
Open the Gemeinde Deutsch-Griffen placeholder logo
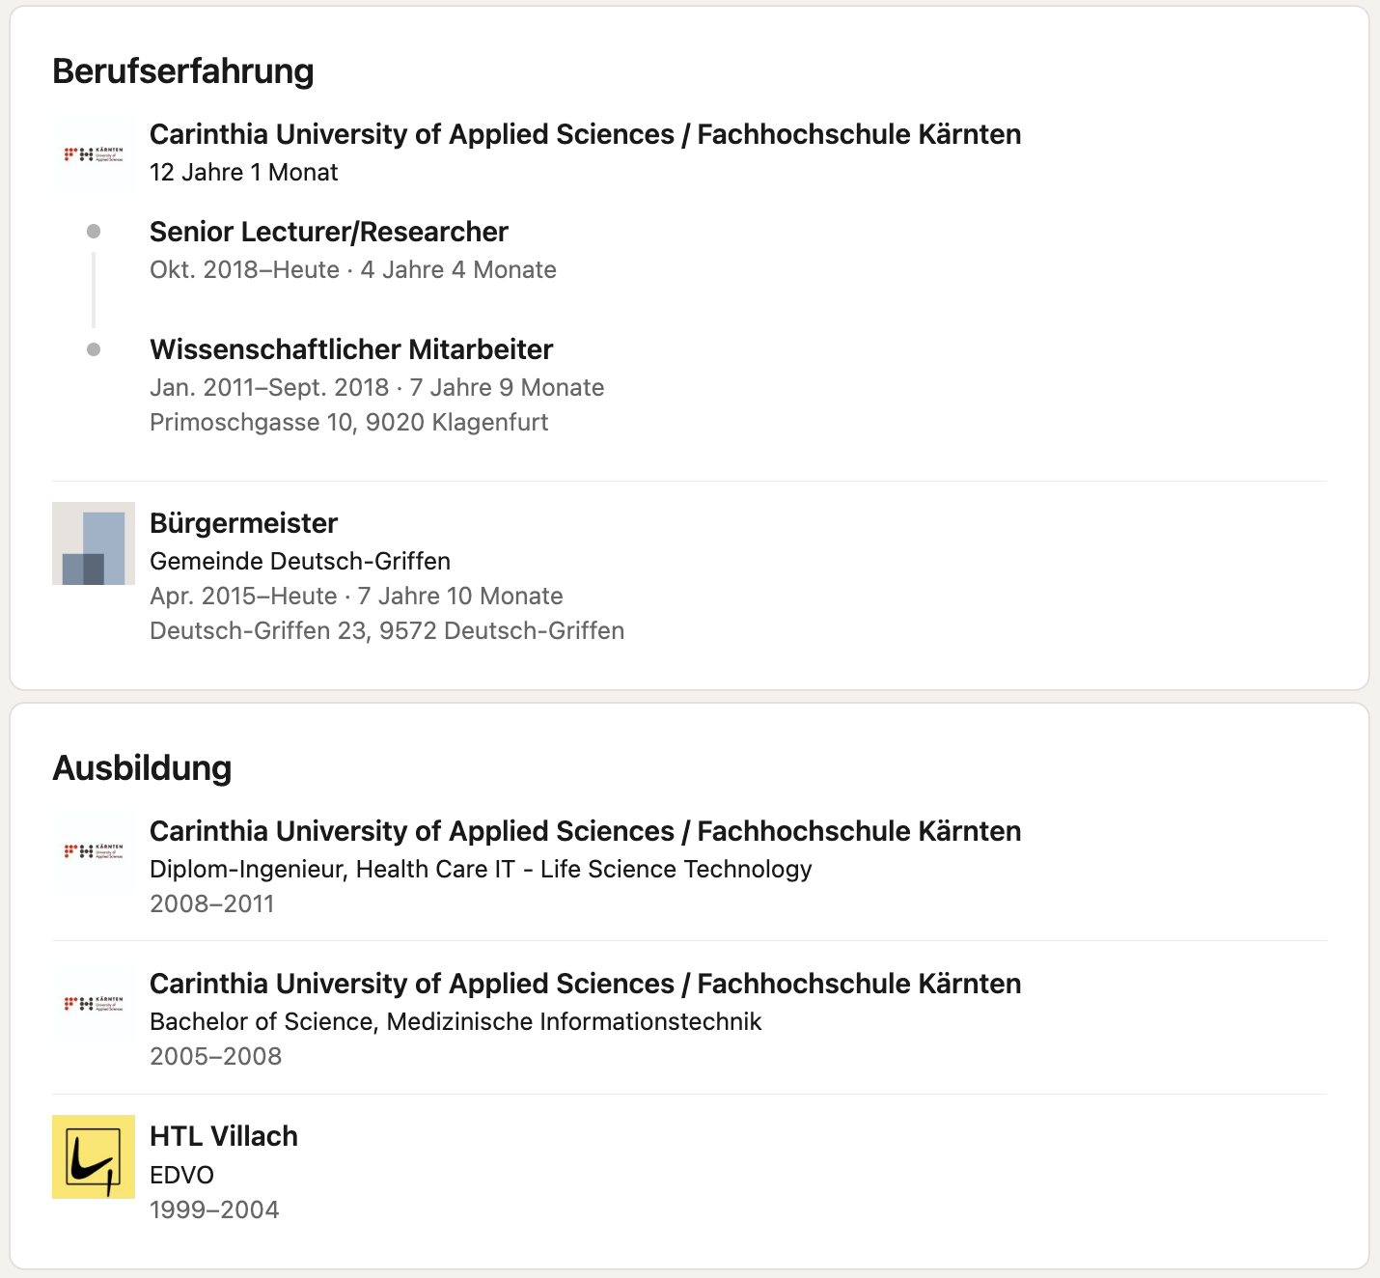coord(94,543)
